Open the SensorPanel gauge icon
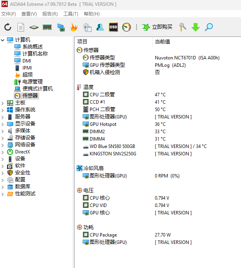This screenshot has width=241, height=268. point(127,27)
